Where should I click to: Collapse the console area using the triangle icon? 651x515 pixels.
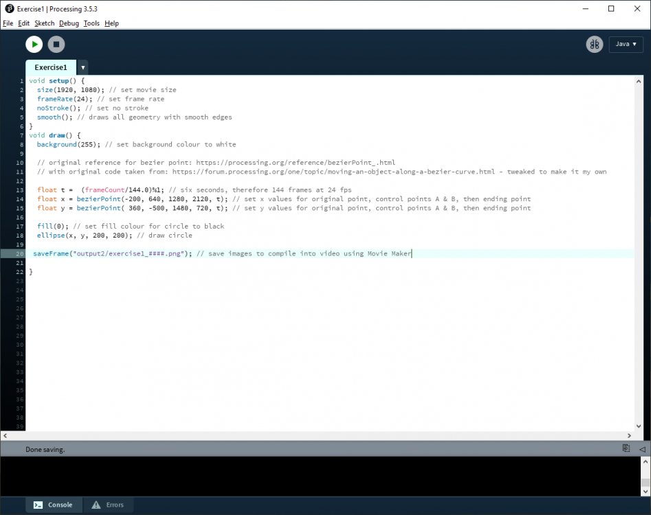[x=642, y=448]
